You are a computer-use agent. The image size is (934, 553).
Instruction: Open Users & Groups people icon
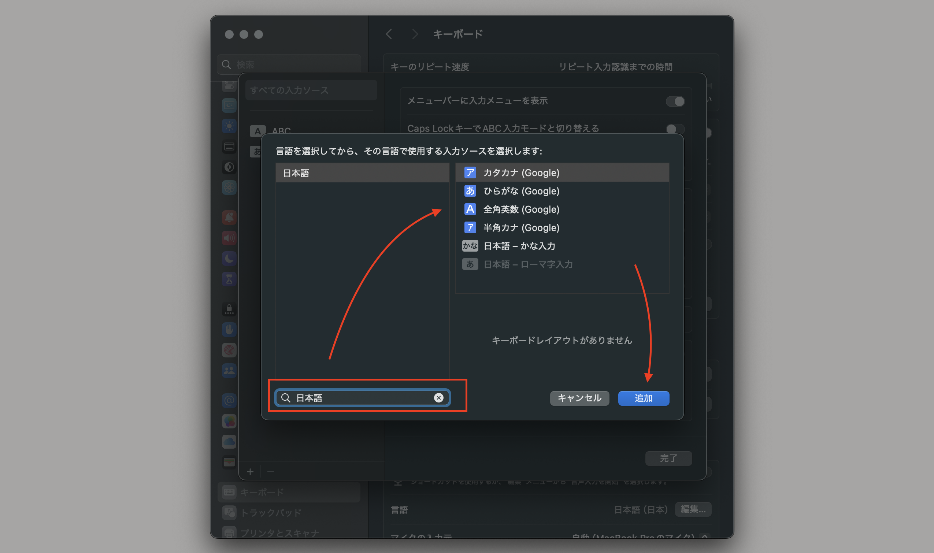(x=229, y=370)
